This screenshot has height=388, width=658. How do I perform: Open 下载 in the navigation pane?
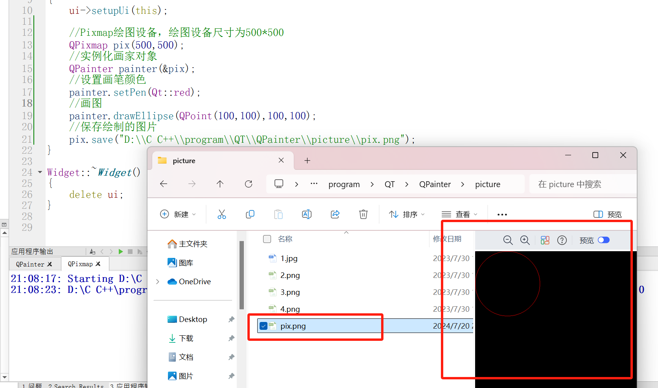pos(181,338)
